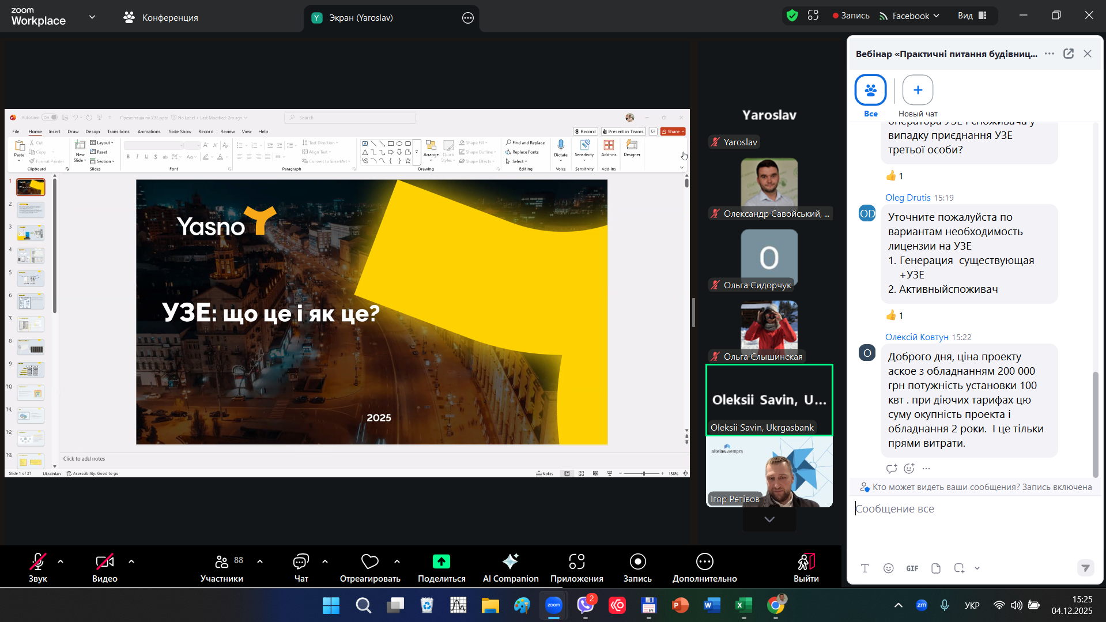The image size is (1106, 622).
Task: Open the Вид view dropdown
Action: pos(972,16)
